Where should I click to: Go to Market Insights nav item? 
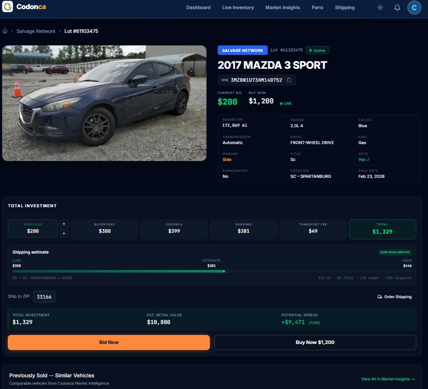click(x=282, y=7)
